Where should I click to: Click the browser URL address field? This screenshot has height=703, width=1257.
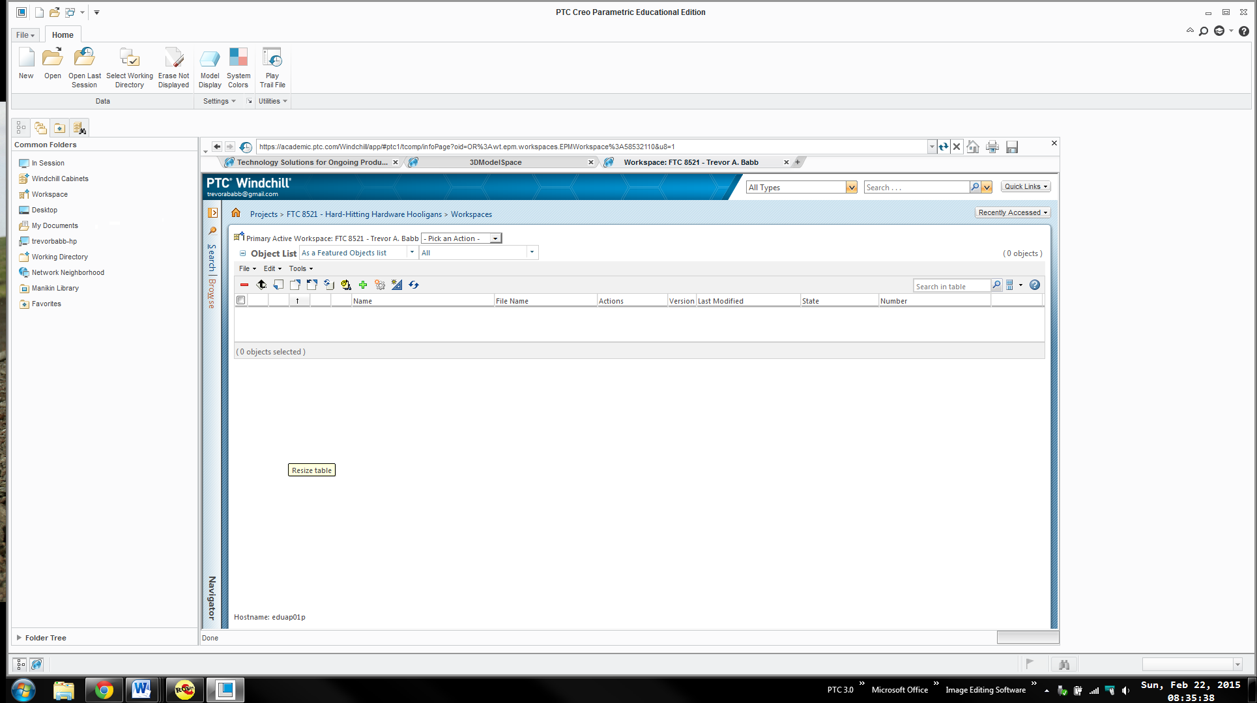(x=592, y=147)
